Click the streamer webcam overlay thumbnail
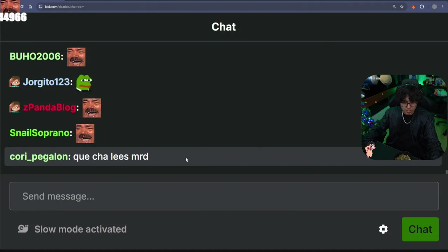Viewport: 448px width, 252px height. (x=404, y=117)
